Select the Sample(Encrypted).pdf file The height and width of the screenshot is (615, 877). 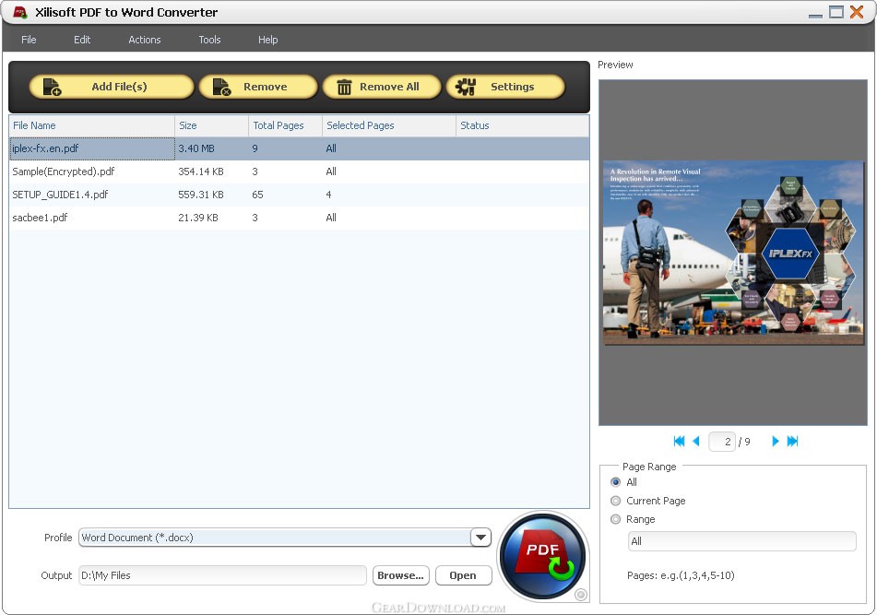coord(64,171)
